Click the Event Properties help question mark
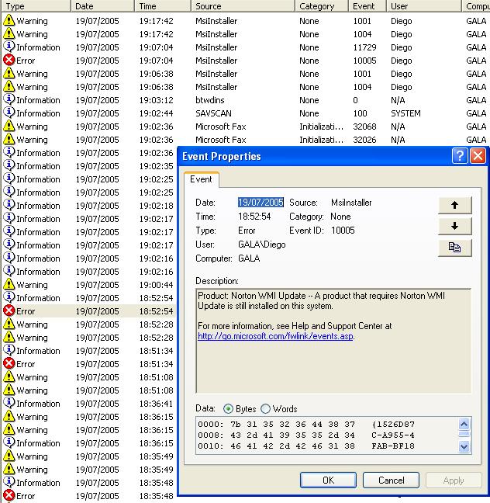Screen dimensions: 490x503 [460, 156]
